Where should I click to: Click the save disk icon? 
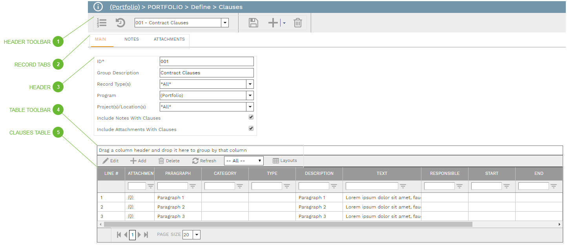point(253,23)
